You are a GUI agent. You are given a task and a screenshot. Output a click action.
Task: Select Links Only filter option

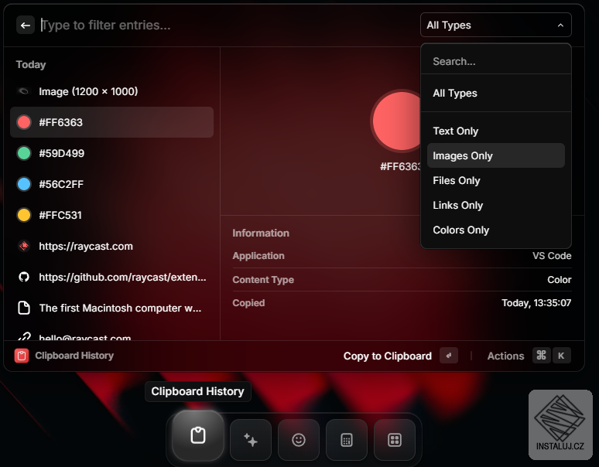tap(495, 205)
